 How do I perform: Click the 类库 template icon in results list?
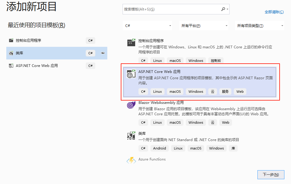point(131,135)
